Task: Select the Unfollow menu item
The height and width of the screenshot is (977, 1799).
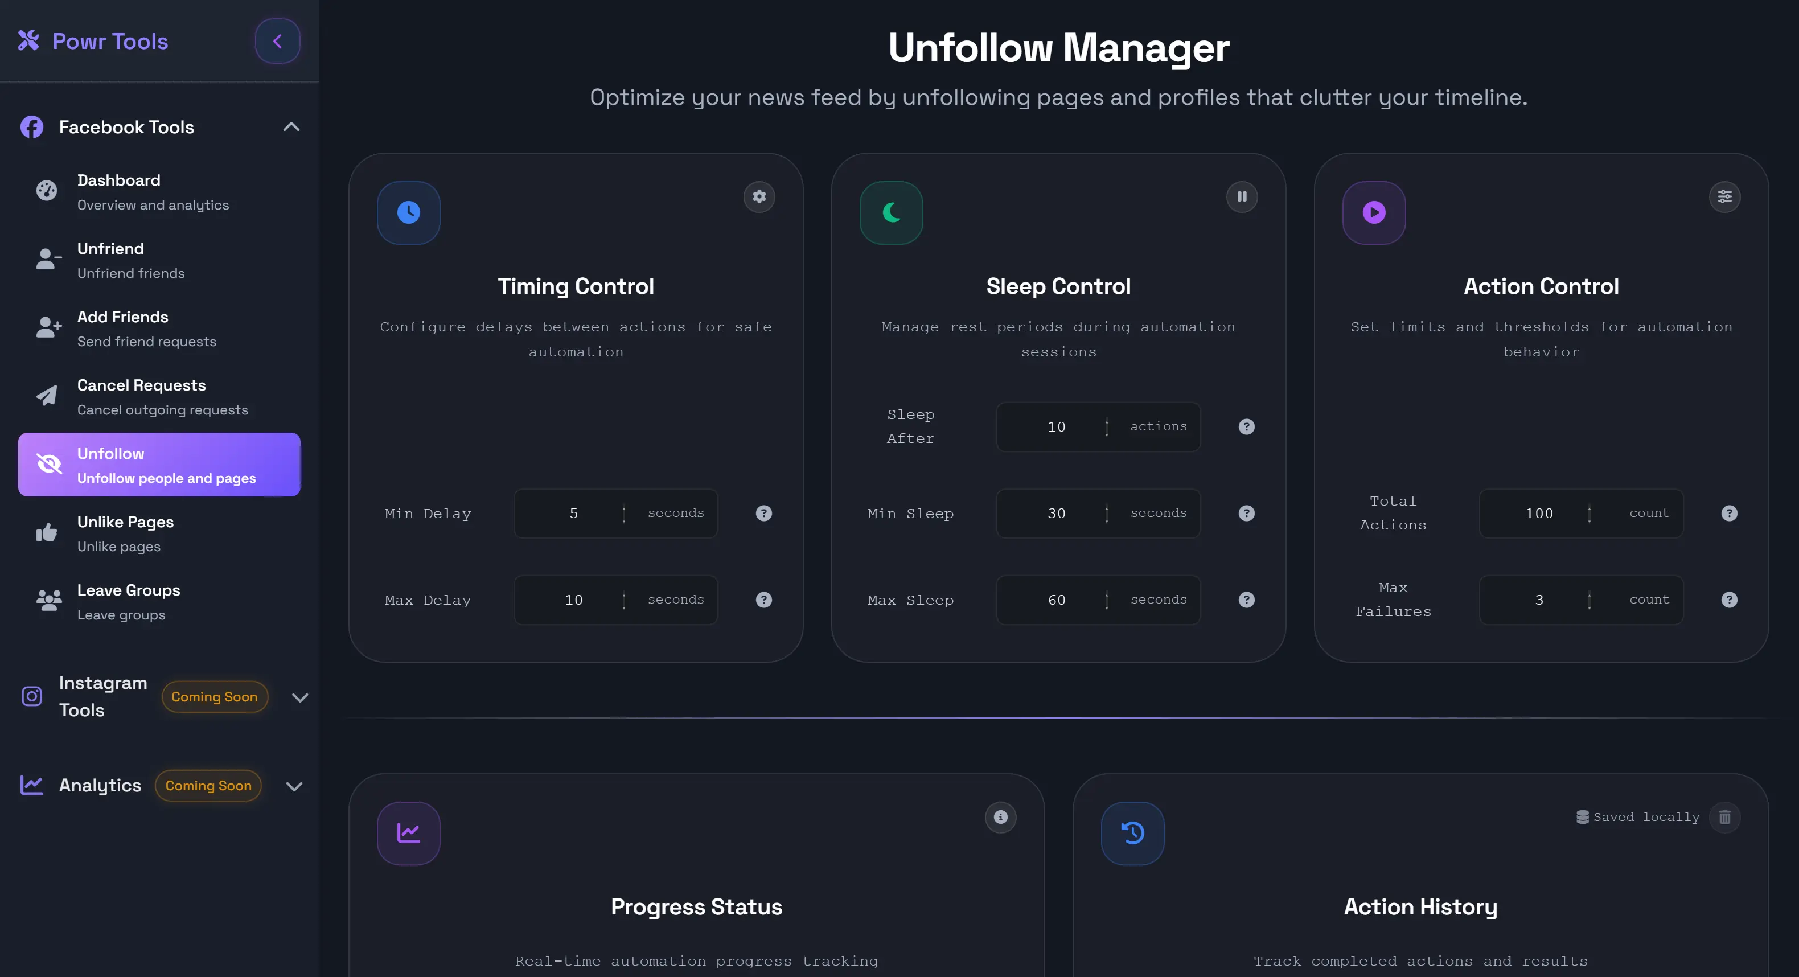Action: click(159, 465)
